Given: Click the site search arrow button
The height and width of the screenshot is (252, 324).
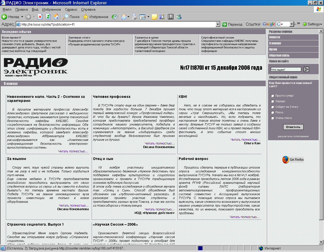Looking at the screenshot, I should pos(306,69).
